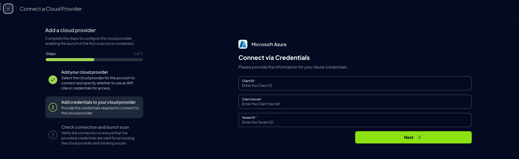
Task: Select the Add your cloud provider step
Action: (94, 80)
